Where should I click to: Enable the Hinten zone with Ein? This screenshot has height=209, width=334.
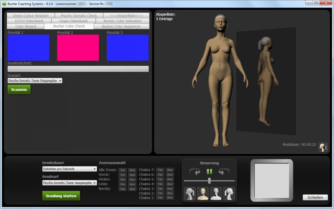(x=123, y=179)
